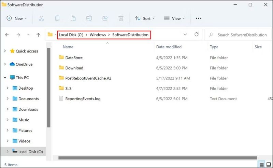Click the Cut scissors icon in toolbar
This screenshot has width=273, height=168.
tap(41, 18)
